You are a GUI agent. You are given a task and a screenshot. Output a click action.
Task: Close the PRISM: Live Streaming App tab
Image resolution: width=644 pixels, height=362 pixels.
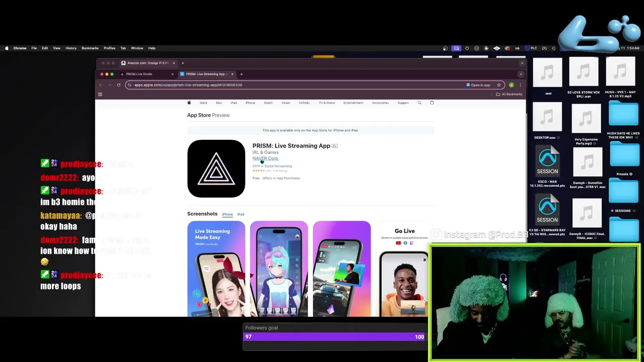[232, 74]
